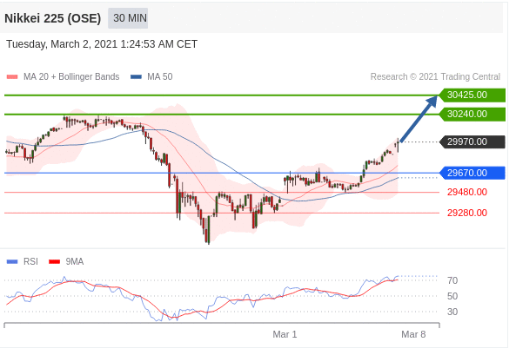Click the 30240.00 green resistance label
This screenshot has height=355, width=516.
[x=472, y=114]
